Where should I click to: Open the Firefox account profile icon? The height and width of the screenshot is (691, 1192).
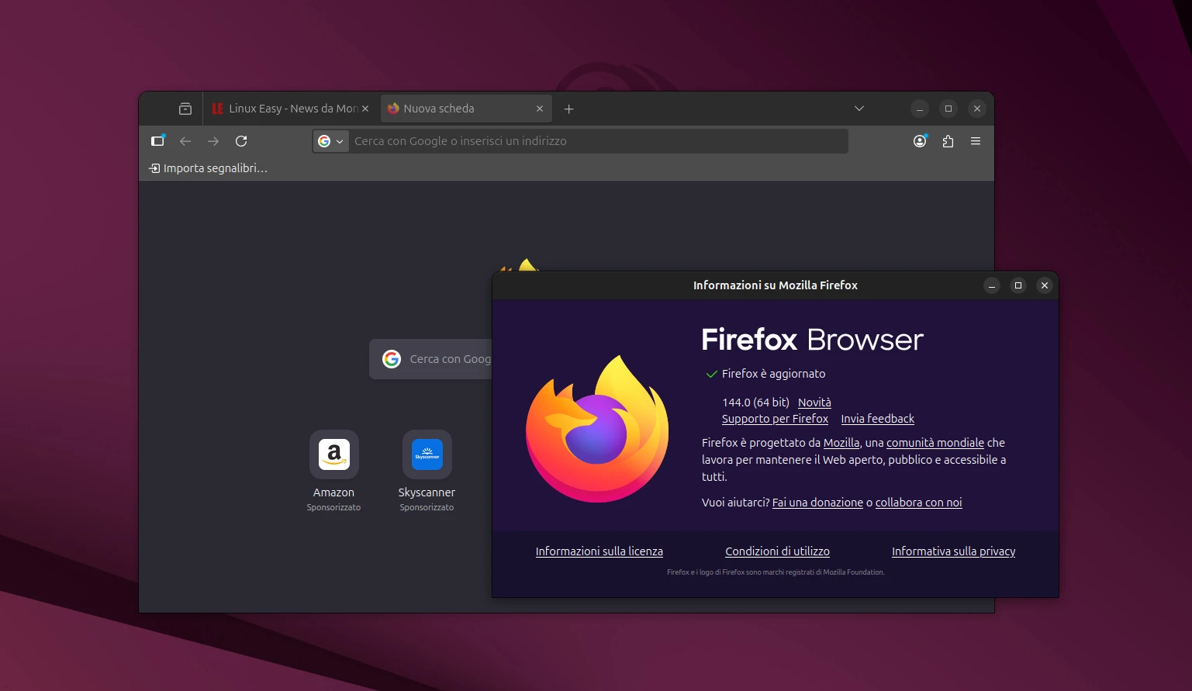pyautogui.click(x=919, y=140)
